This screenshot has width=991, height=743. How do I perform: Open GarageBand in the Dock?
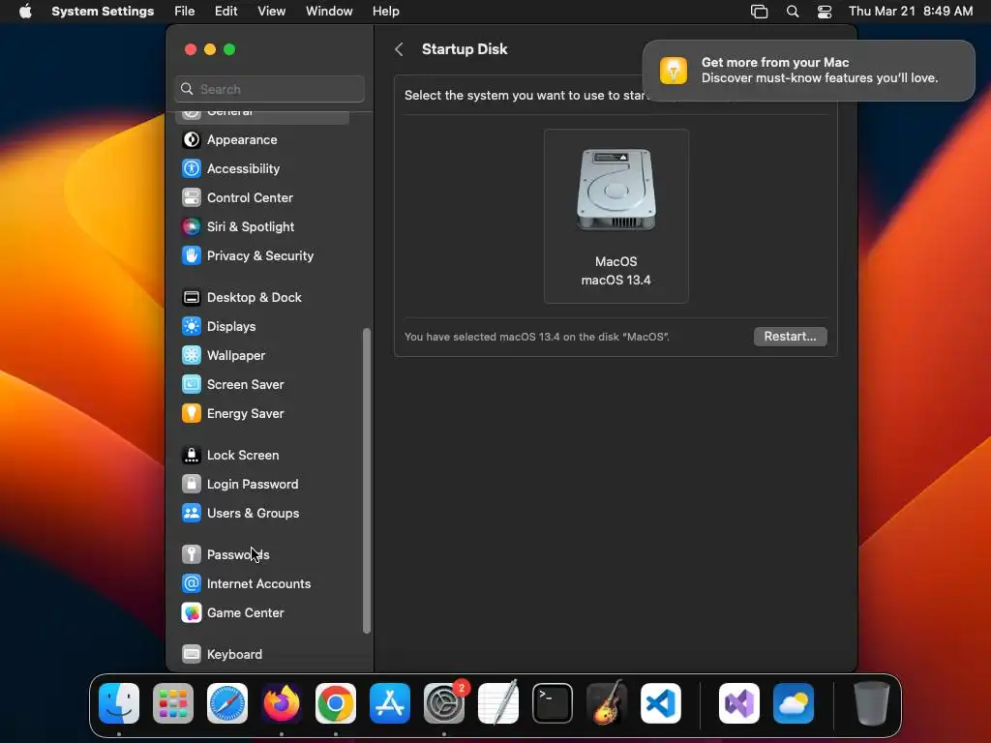pos(607,703)
